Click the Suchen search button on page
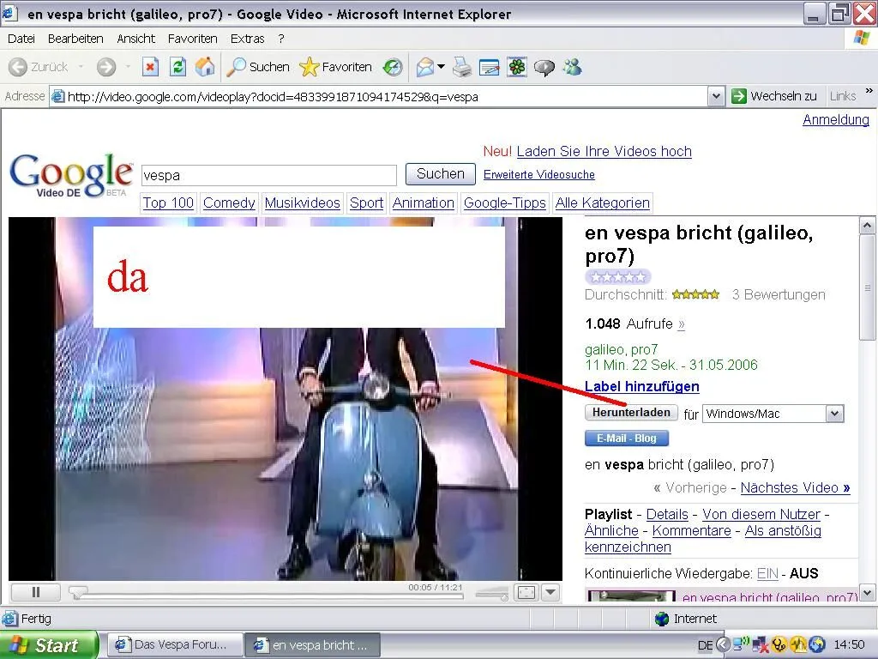 pyautogui.click(x=441, y=173)
